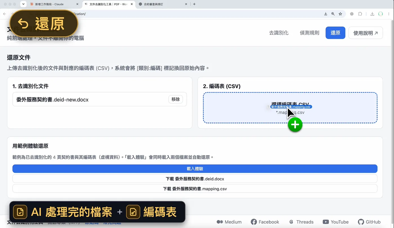Go back using the browser back arrow

coord(5,14)
